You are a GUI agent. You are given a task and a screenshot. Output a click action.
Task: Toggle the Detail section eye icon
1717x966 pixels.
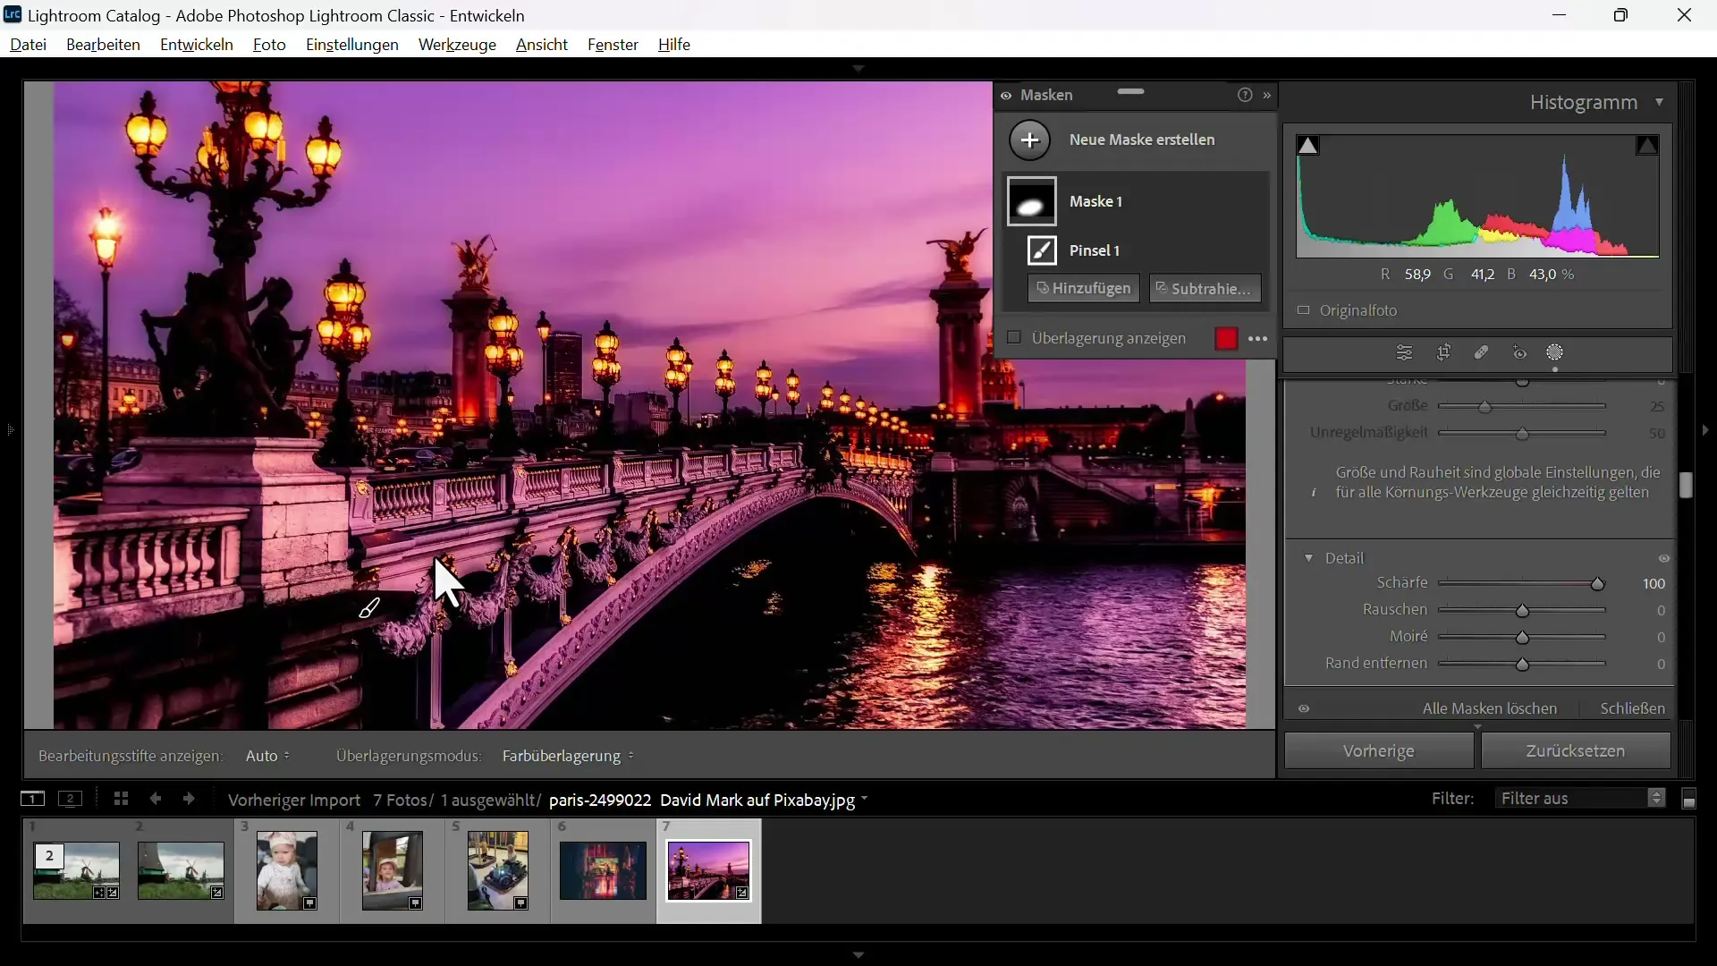click(1664, 559)
